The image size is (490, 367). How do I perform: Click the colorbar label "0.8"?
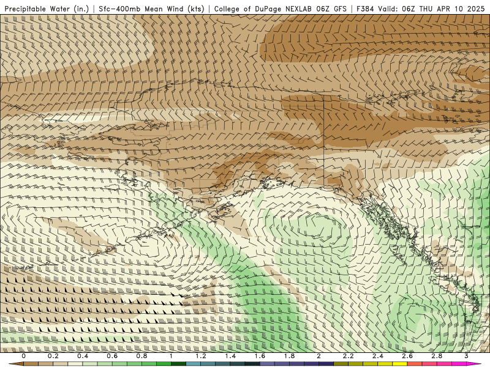(x=142, y=356)
